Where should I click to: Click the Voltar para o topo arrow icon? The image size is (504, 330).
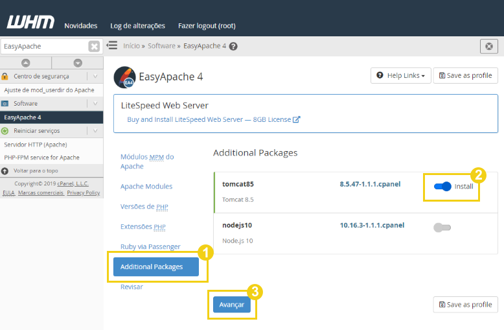click(x=5, y=171)
